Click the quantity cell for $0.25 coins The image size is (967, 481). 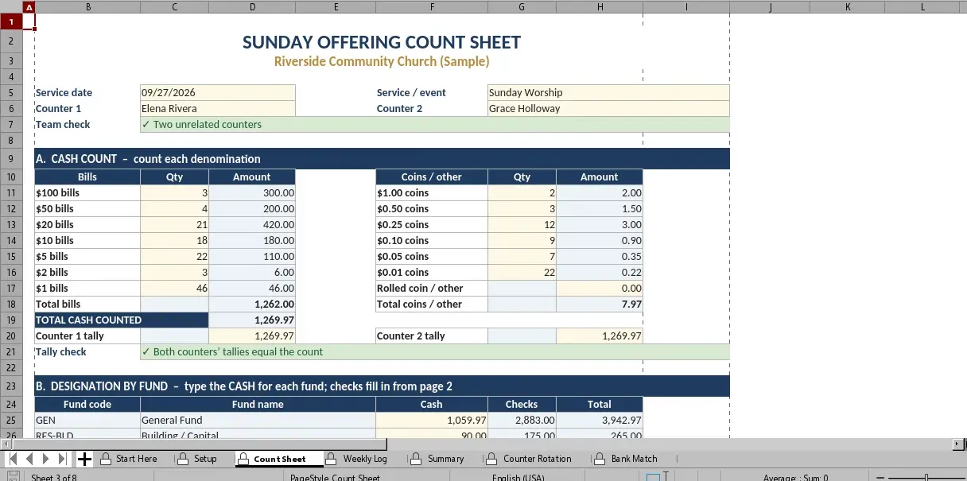click(x=522, y=225)
